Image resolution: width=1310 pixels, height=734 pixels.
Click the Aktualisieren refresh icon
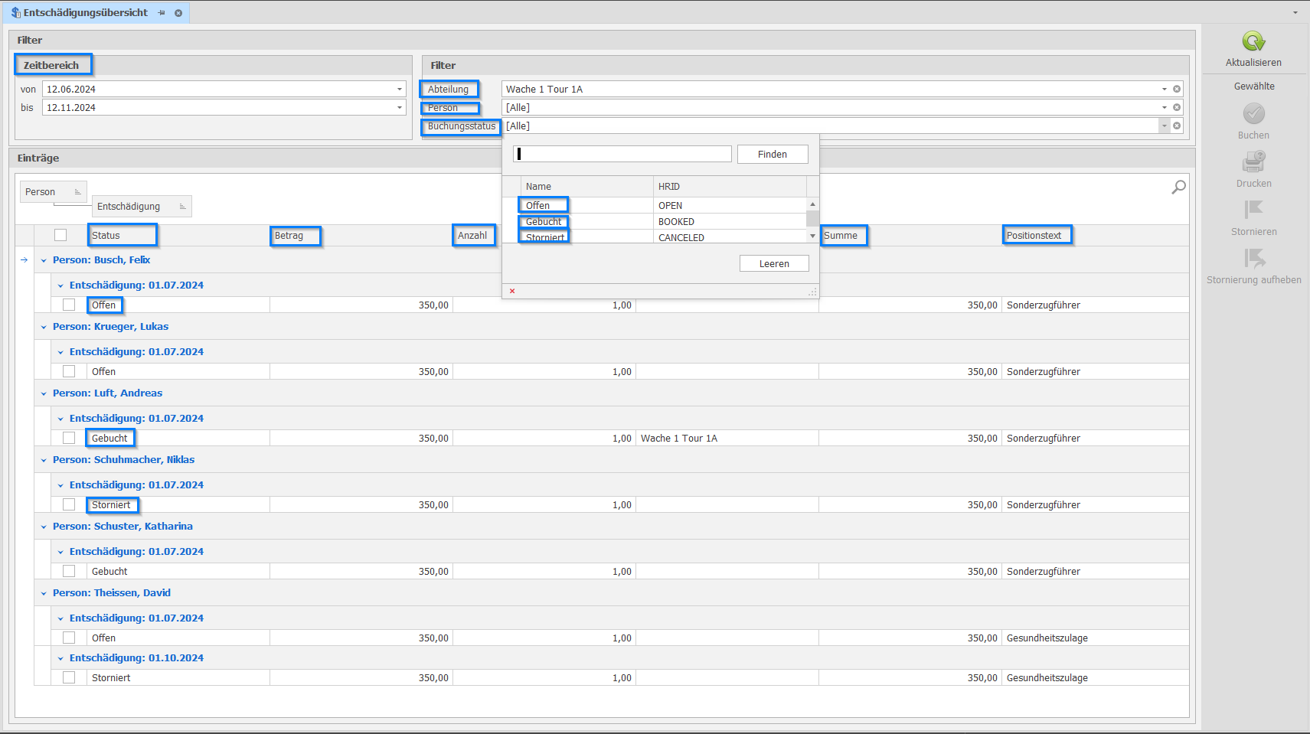coord(1253,41)
